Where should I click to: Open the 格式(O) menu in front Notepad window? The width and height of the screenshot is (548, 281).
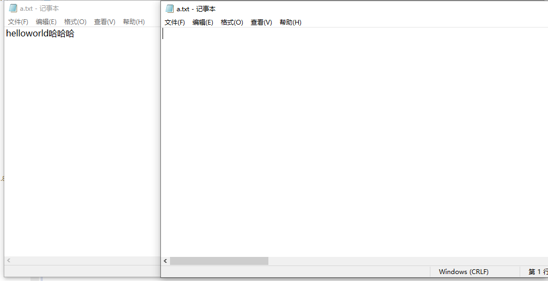pos(231,22)
